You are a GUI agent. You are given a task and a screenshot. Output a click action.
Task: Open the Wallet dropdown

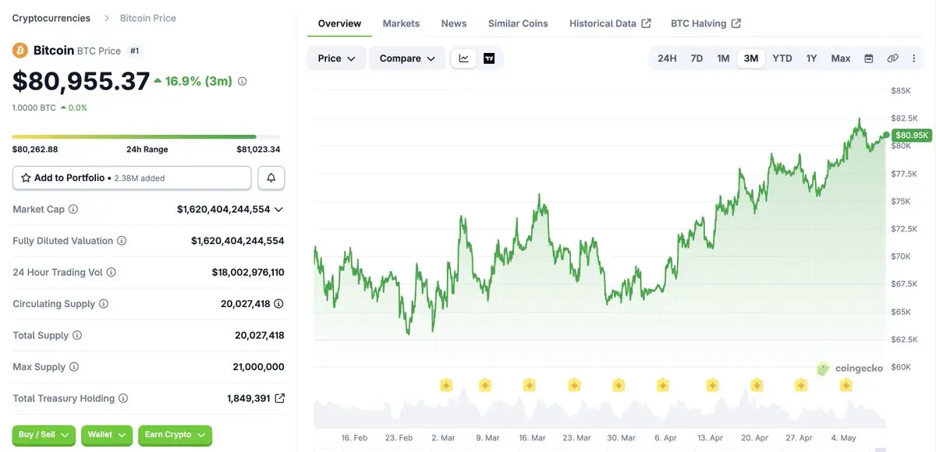coord(107,435)
